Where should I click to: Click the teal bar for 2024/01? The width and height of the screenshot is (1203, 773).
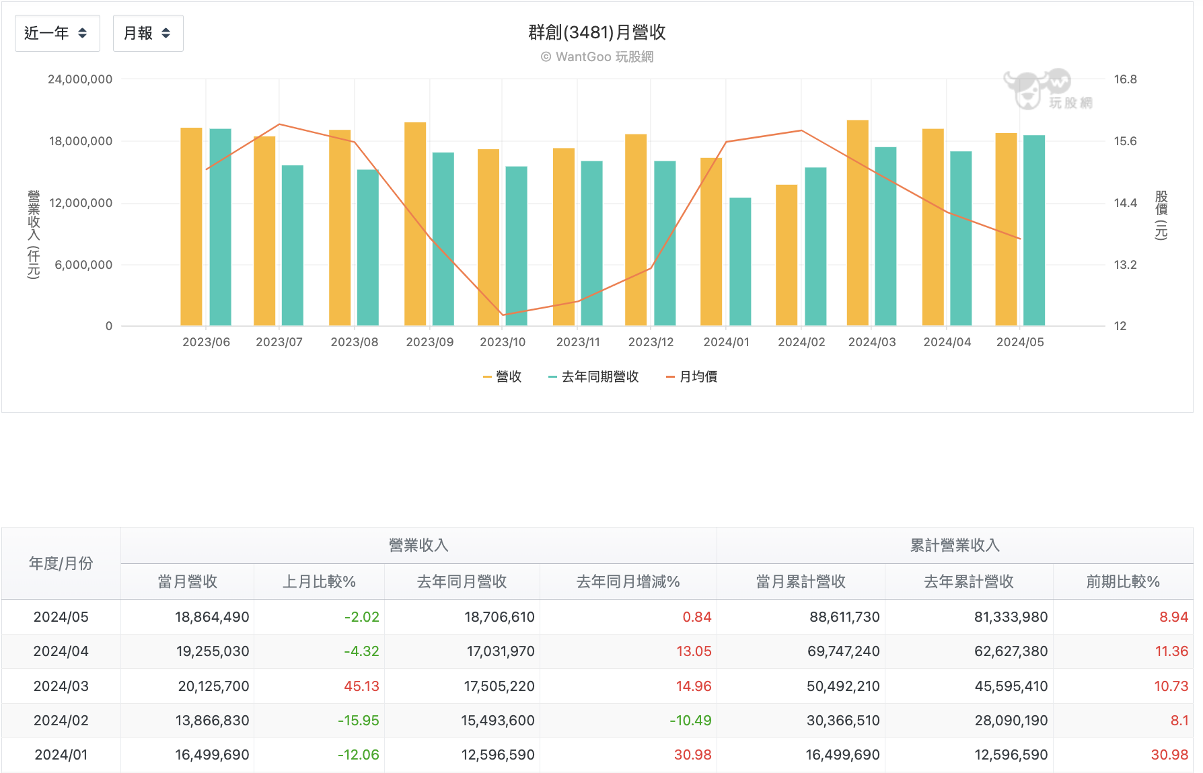[740, 262]
